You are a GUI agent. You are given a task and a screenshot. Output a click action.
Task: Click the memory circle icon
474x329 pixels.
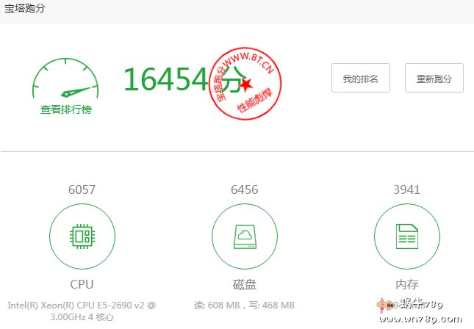(x=406, y=236)
